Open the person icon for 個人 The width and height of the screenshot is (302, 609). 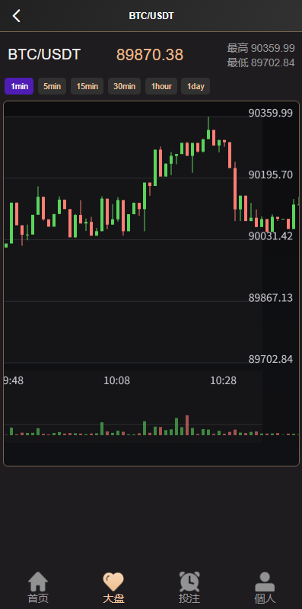pyautogui.click(x=265, y=582)
